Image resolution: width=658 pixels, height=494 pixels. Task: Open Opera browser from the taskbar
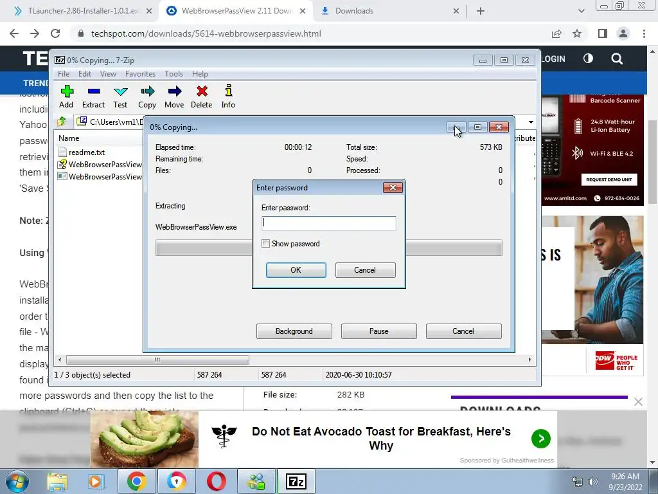click(x=216, y=481)
